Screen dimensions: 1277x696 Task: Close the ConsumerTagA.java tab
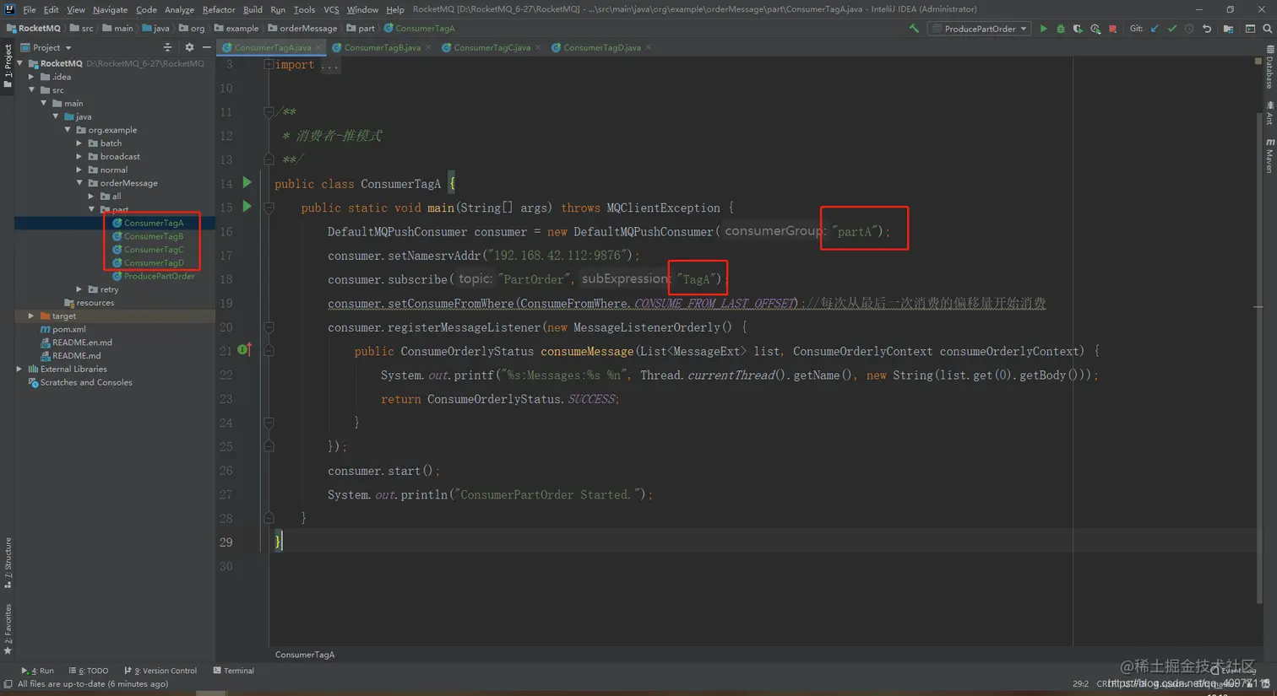[318, 47]
